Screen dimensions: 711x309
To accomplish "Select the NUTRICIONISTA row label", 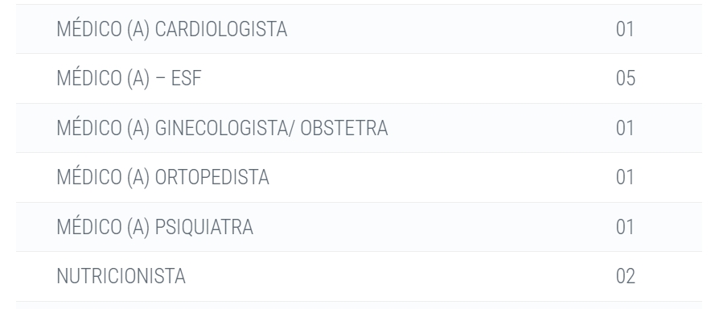I will coord(121,276).
